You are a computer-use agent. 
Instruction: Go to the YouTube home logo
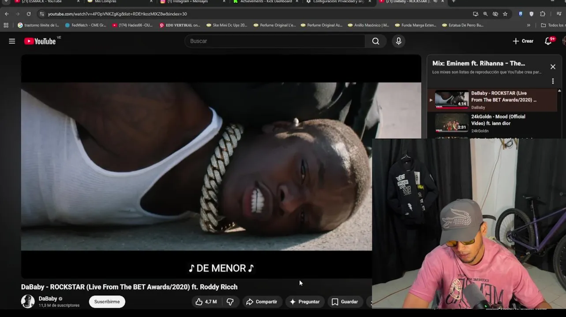coord(40,41)
